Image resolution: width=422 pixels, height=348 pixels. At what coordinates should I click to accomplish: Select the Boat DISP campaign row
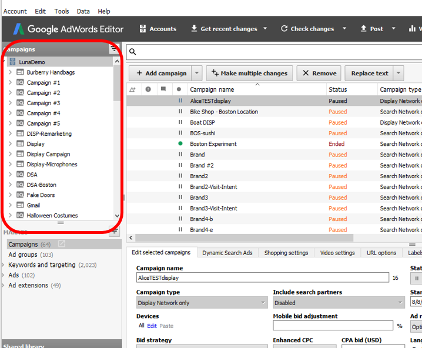tap(274, 122)
